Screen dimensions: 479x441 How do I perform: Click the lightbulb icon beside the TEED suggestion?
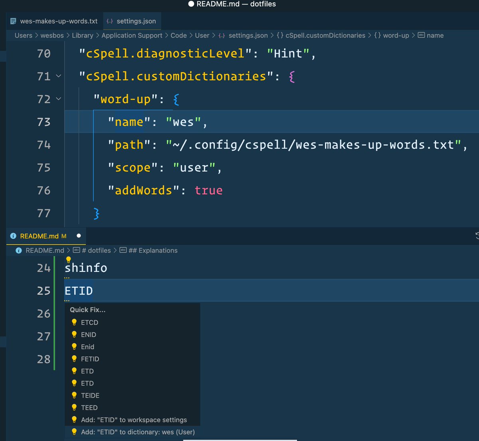(x=74, y=407)
